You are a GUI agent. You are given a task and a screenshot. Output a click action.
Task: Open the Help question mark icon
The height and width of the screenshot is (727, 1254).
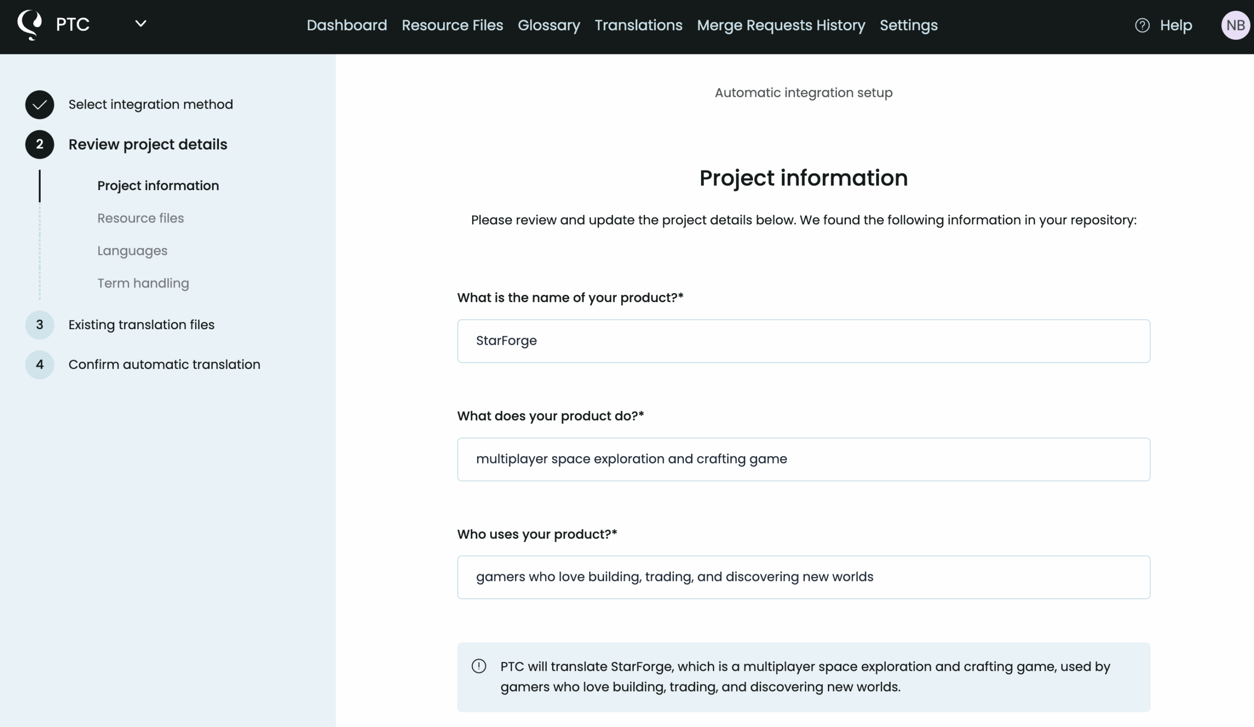coord(1142,25)
